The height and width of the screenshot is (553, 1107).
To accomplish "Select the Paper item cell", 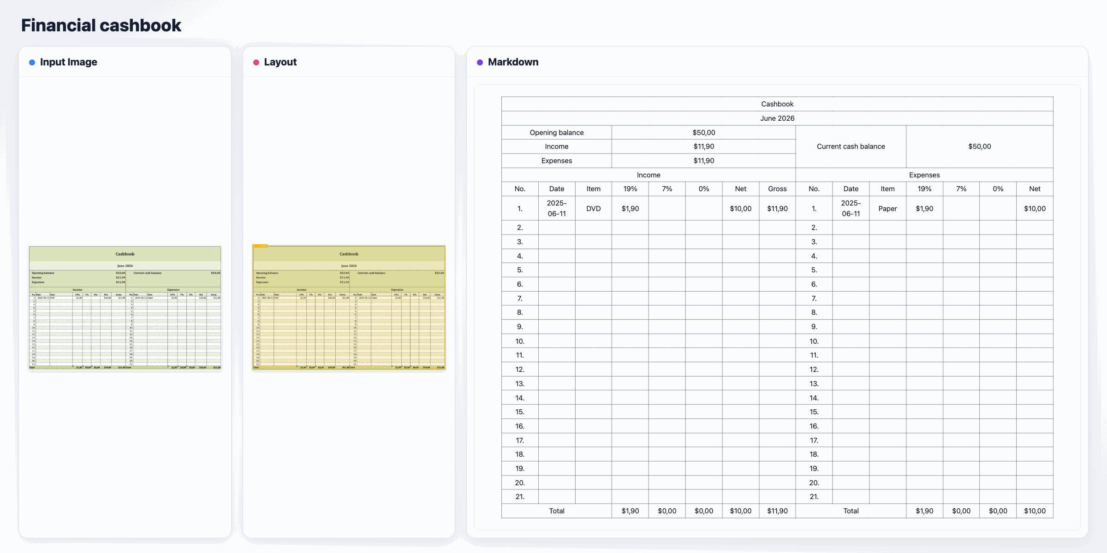I will (887, 209).
